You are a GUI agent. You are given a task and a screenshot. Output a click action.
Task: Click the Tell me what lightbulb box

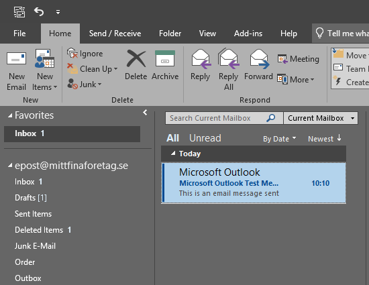[340, 33]
